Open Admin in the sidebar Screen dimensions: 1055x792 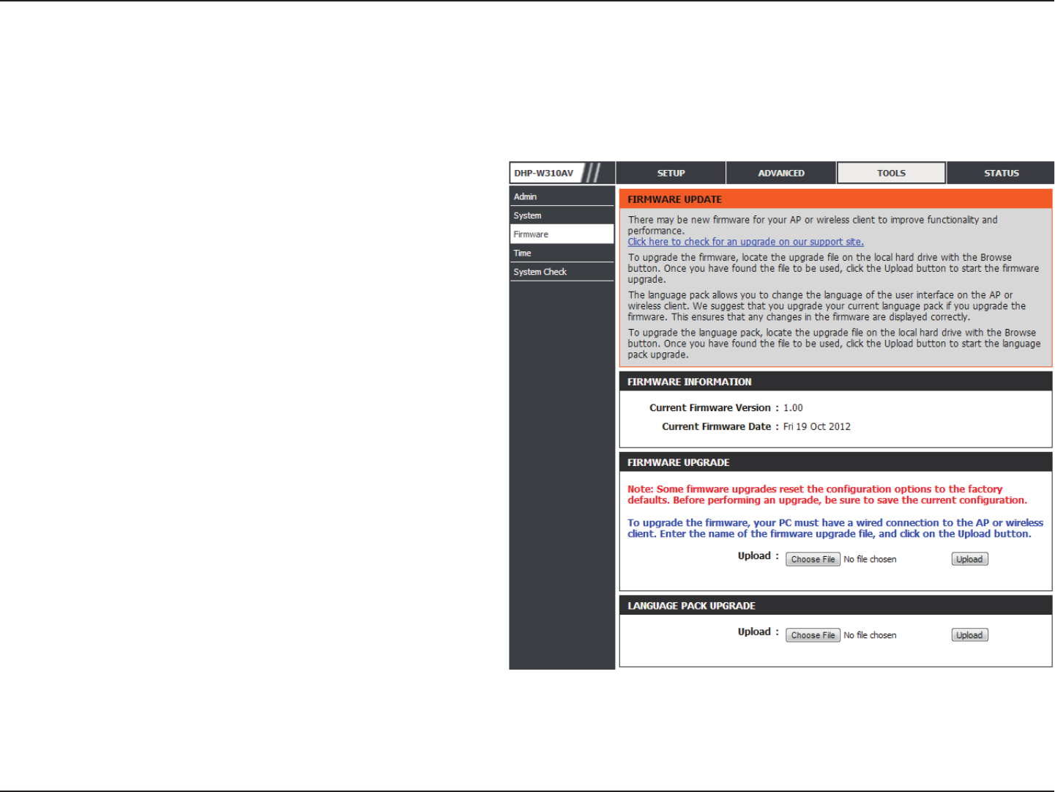[562, 196]
